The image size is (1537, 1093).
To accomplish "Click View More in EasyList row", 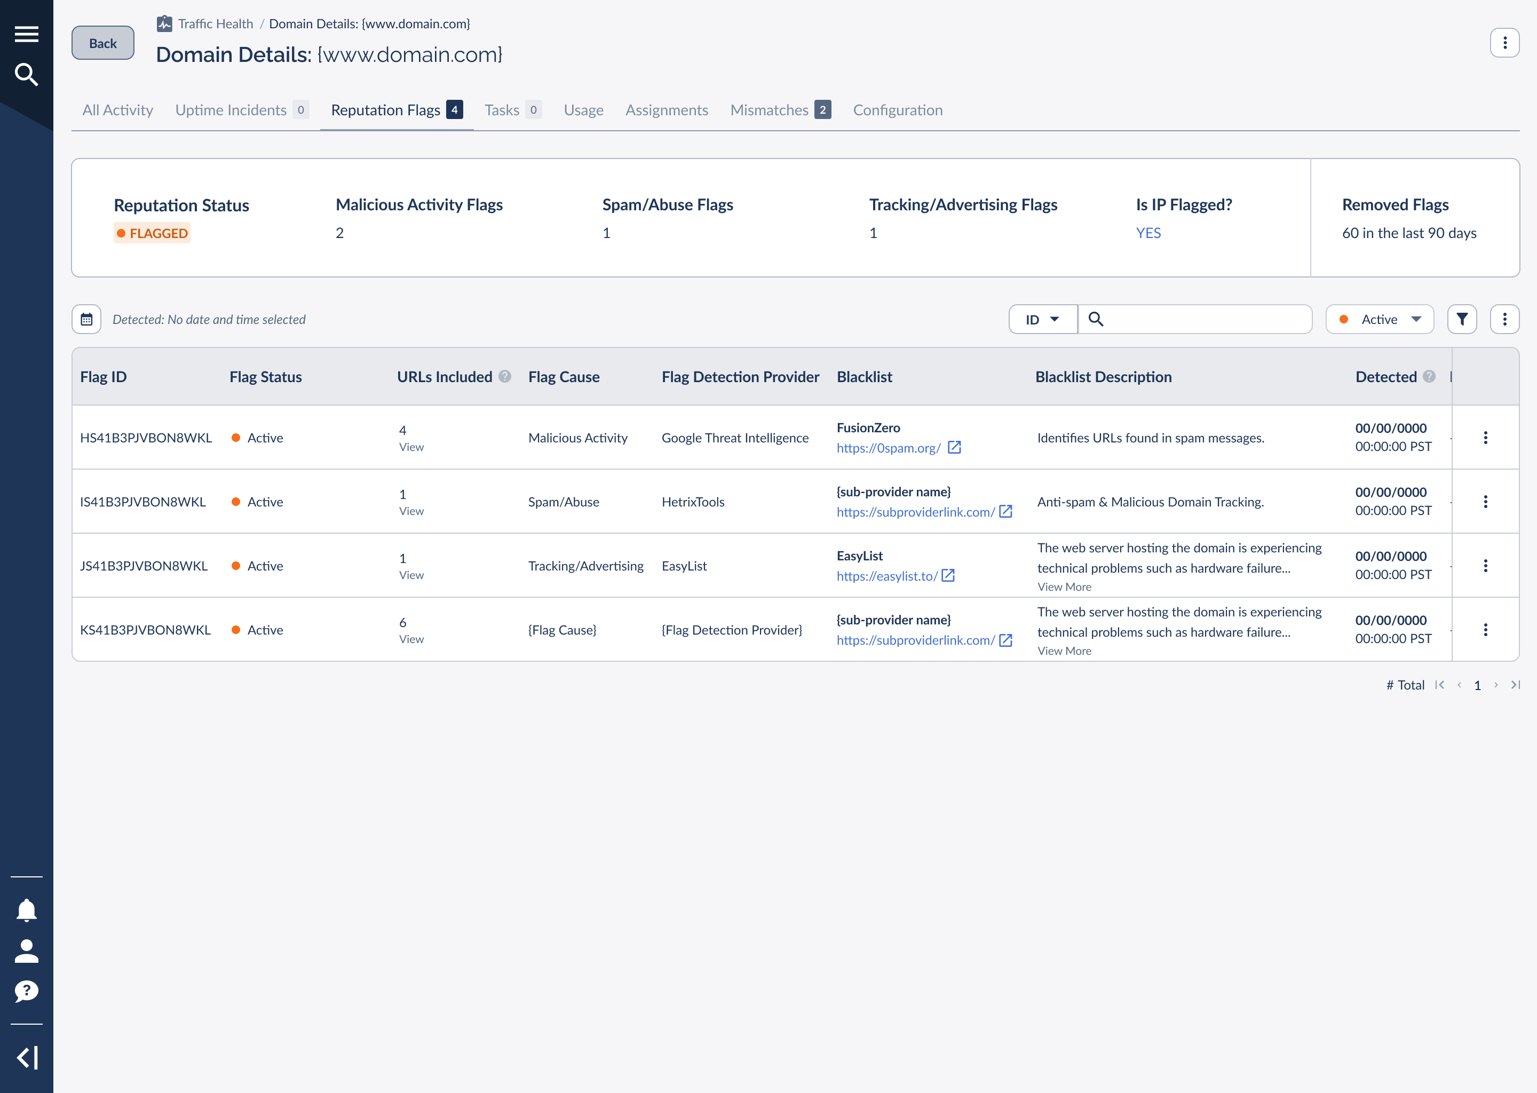I will coord(1064,586).
